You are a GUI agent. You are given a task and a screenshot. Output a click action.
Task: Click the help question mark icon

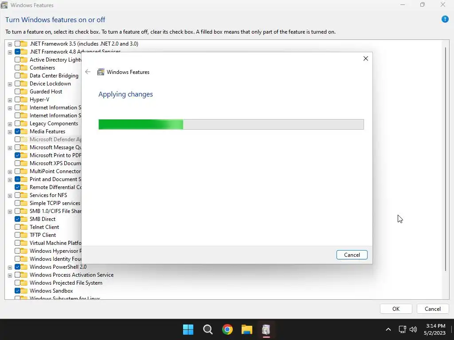(x=445, y=19)
